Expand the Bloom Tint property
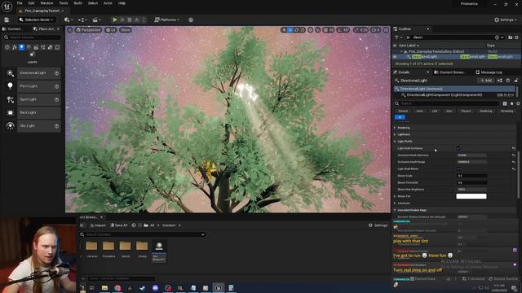The width and height of the screenshot is (522, 293). [x=395, y=196]
